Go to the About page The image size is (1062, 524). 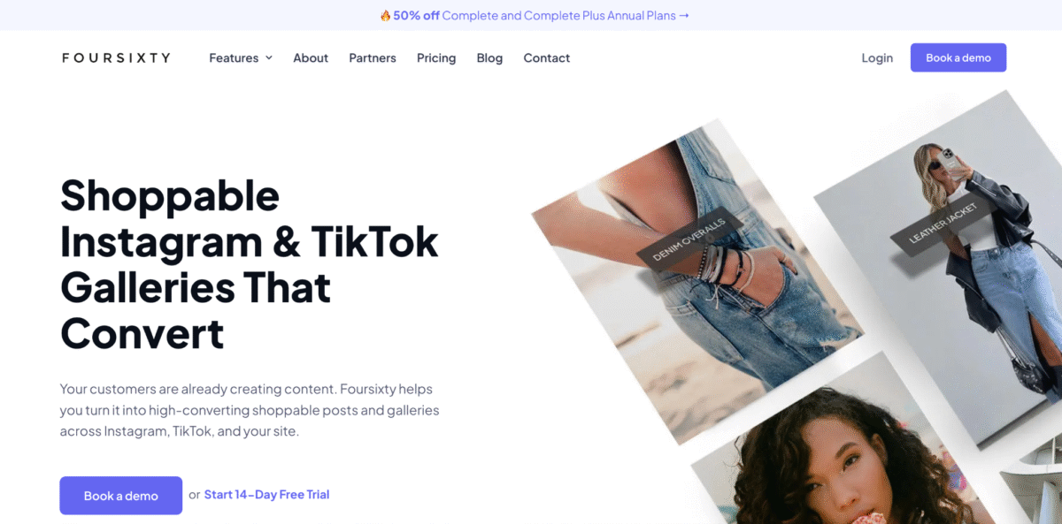311,58
